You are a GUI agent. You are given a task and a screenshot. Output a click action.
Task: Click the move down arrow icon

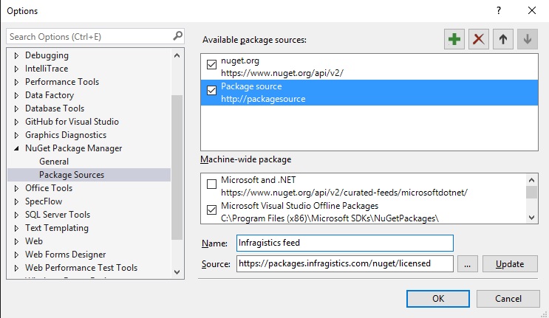tap(527, 40)
